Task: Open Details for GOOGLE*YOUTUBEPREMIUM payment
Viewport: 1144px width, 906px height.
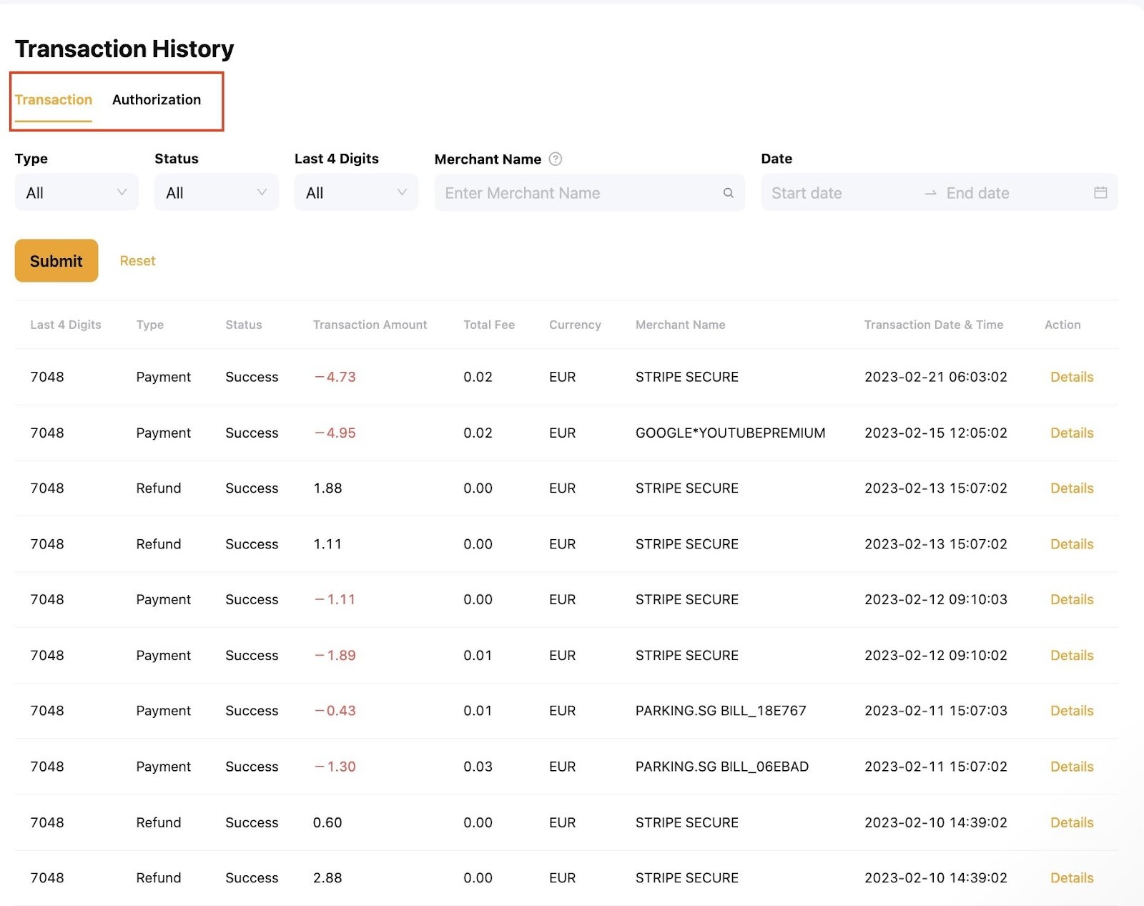Action: 1071,433
